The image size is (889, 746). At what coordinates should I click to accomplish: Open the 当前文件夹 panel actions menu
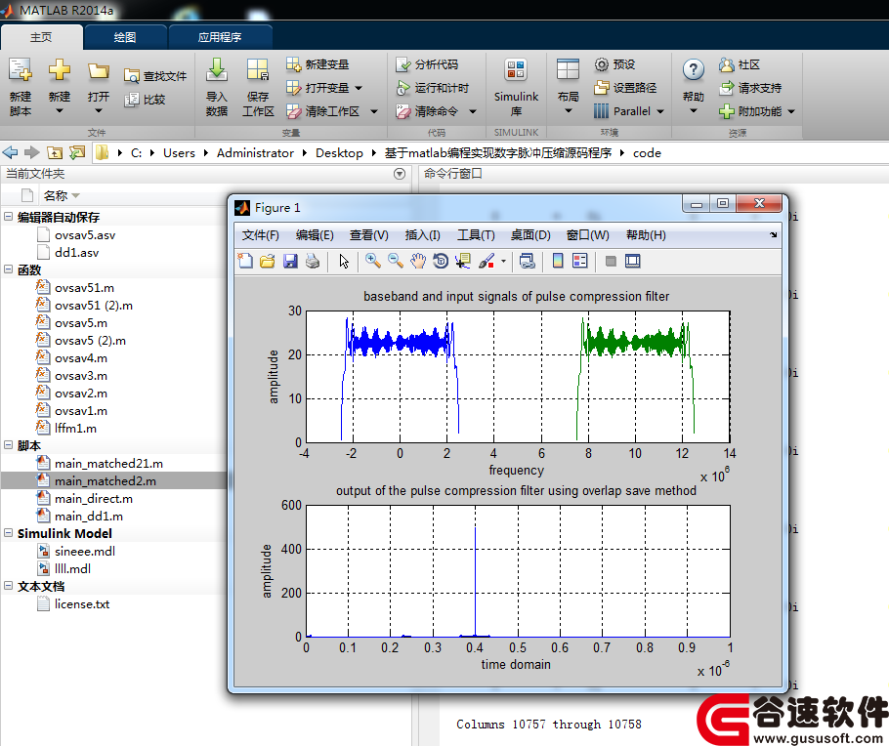[x=400, y=174]
